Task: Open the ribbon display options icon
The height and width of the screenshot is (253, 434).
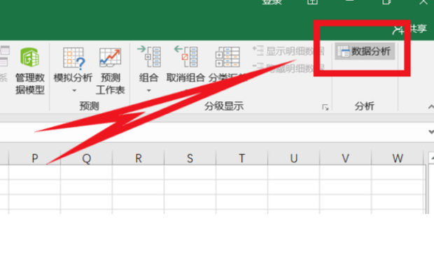Action: (312, 2)
